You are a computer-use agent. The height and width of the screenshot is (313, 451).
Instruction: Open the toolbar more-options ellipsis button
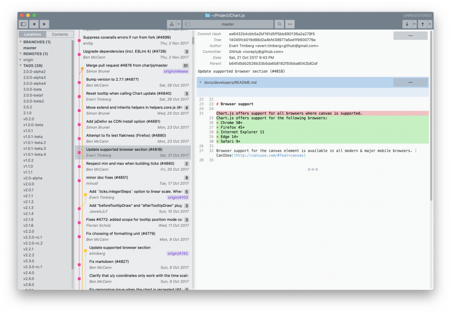[x=290, y=24]
